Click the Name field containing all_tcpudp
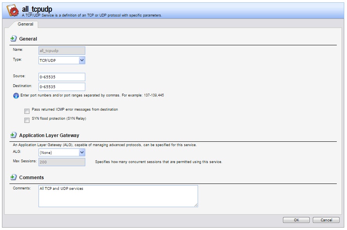 click(x=62, y=50)
